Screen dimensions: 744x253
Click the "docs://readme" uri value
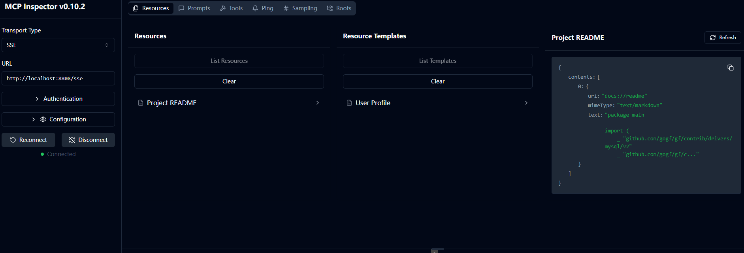(x=624, y=96)
